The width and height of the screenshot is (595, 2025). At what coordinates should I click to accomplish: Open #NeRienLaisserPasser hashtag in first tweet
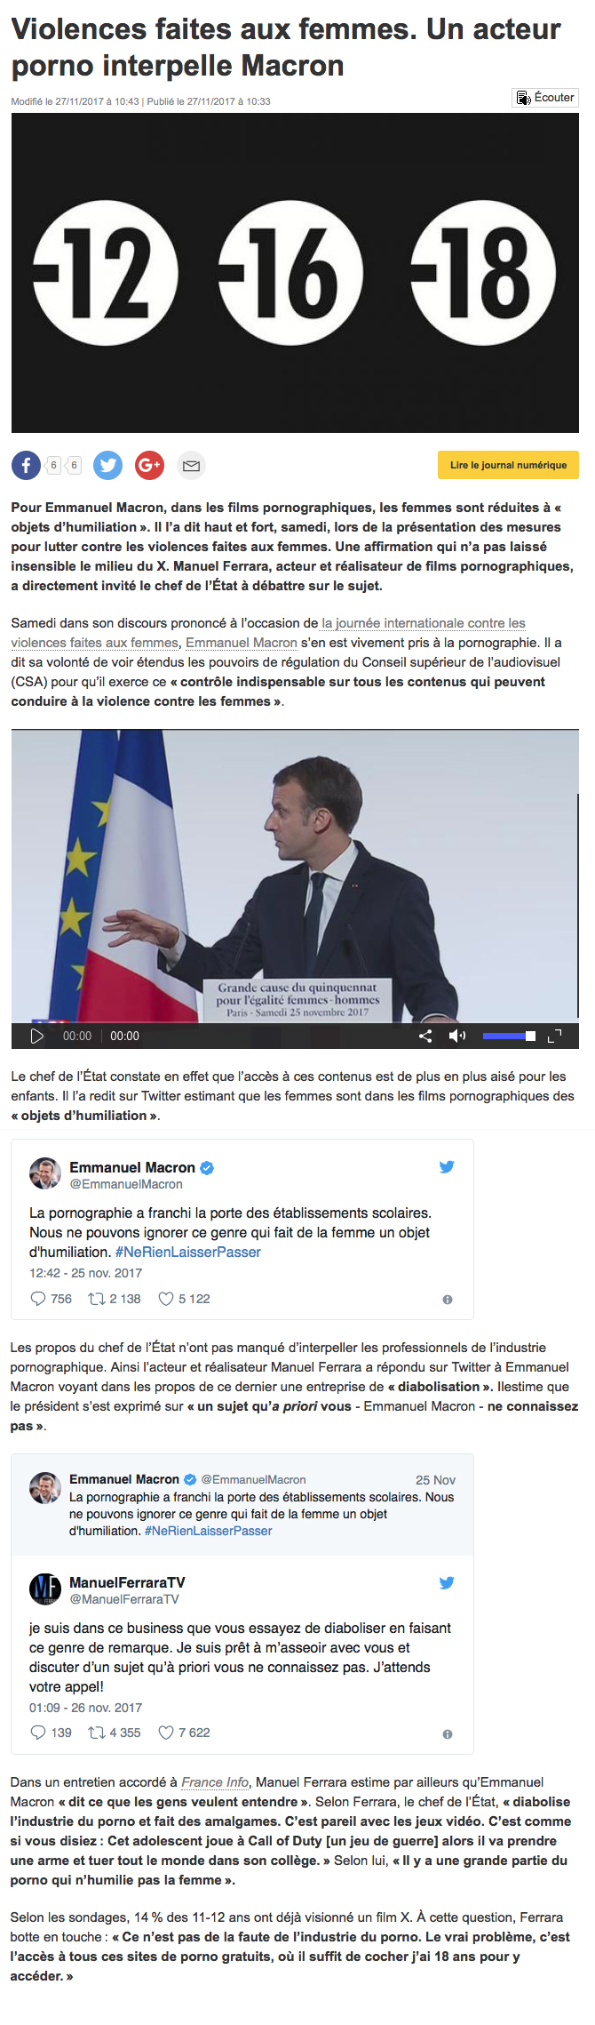pyautogui.click(x=188, y=1252)
